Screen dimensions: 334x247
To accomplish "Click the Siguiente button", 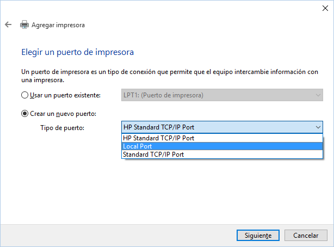I will 258,235.
